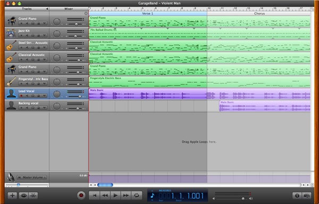
Task: Select the Lead Vocal track silhouette icon
Action: pos(11,93)
